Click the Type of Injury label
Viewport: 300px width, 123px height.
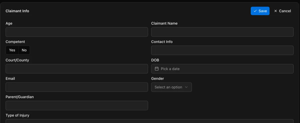click(x=17, y=115)
